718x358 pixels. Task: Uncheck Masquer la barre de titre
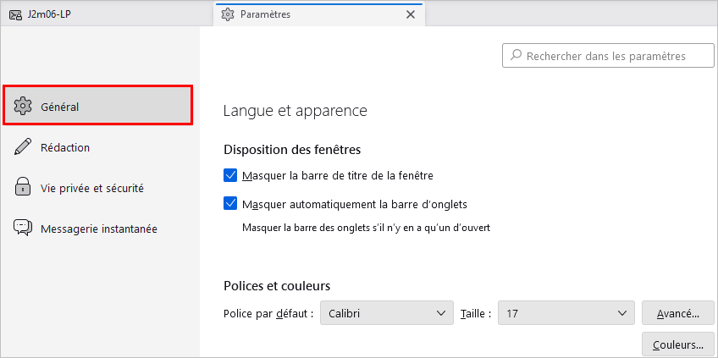click(230, 176)
